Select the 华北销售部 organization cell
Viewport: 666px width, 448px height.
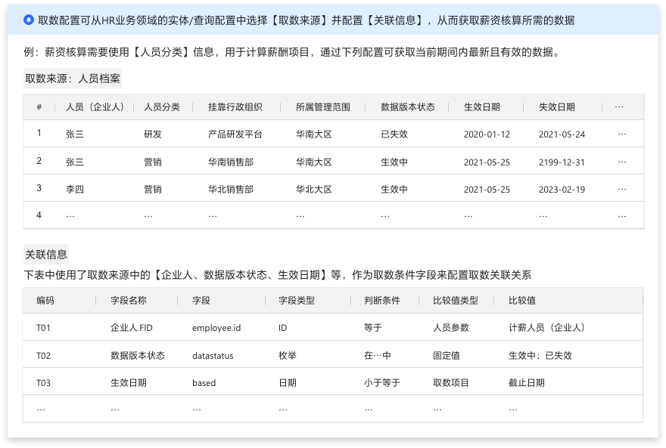(231, 189)
